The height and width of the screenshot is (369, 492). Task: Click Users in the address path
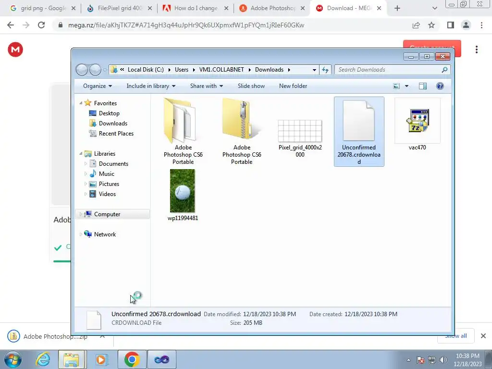click(182, 70)
